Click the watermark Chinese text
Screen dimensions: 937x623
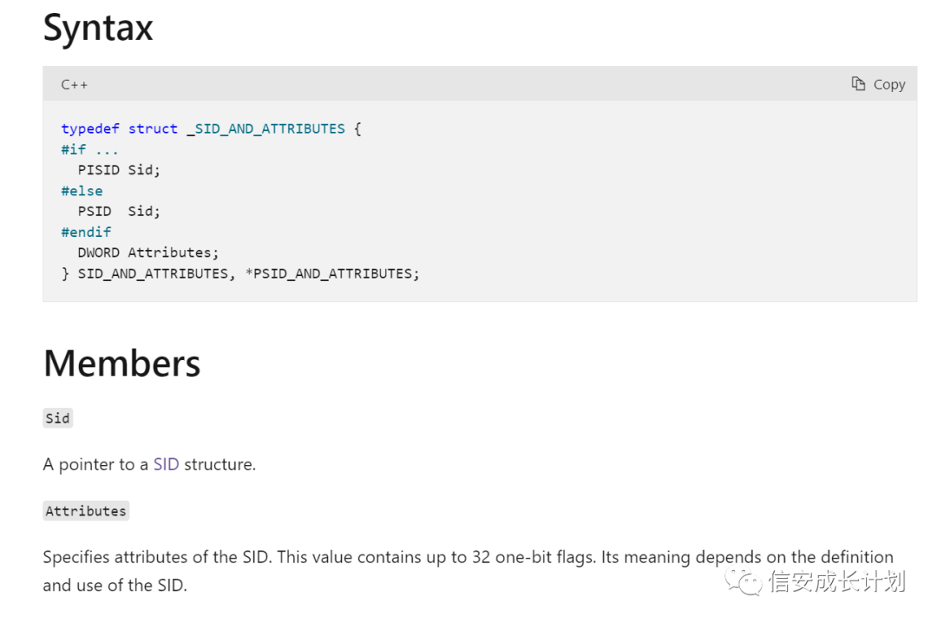click(838, 581)
